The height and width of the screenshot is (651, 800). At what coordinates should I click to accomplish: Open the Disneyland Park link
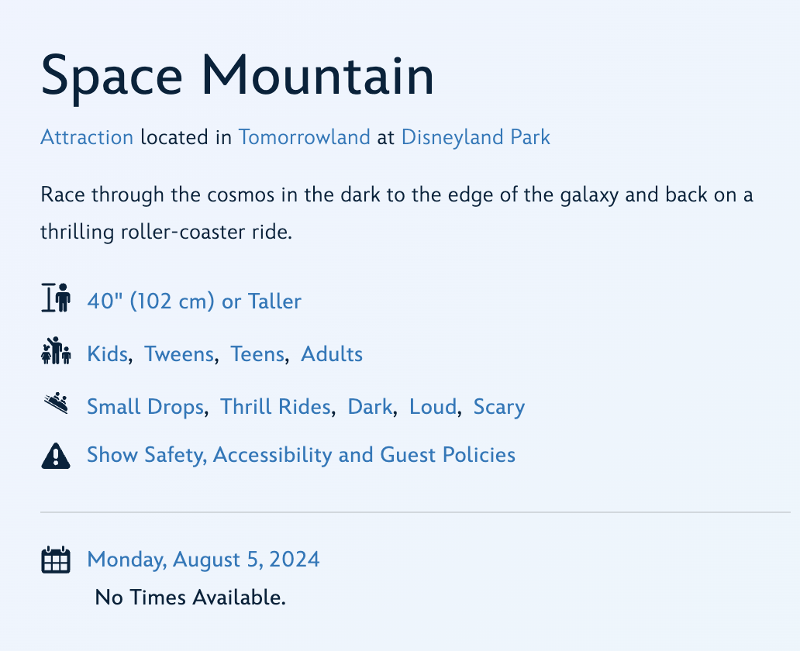(475, 137)
